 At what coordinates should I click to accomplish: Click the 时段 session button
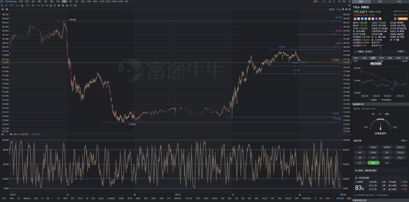pyautogui.click(x=349, y=198)
